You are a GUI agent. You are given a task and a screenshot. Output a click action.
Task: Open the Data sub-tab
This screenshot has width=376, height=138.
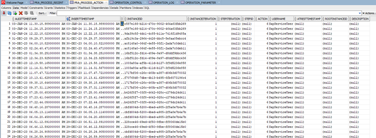(x=16, y=8)
